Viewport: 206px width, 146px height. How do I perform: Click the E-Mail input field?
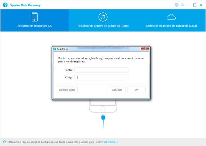pyautogui.click(x=101, y=70)
